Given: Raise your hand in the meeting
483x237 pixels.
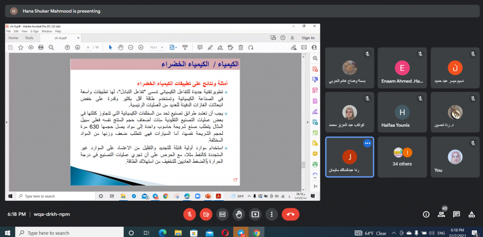Looking at the screenshot, I should [x=239, y=214].
